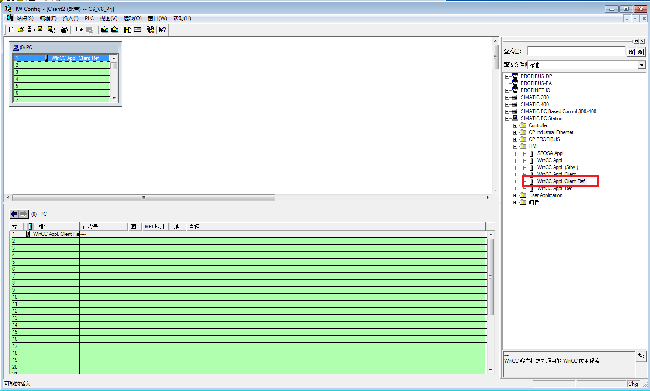650x391 pixels.
Task: Open the 选项(O) menu
Action: tap(132, 18)
